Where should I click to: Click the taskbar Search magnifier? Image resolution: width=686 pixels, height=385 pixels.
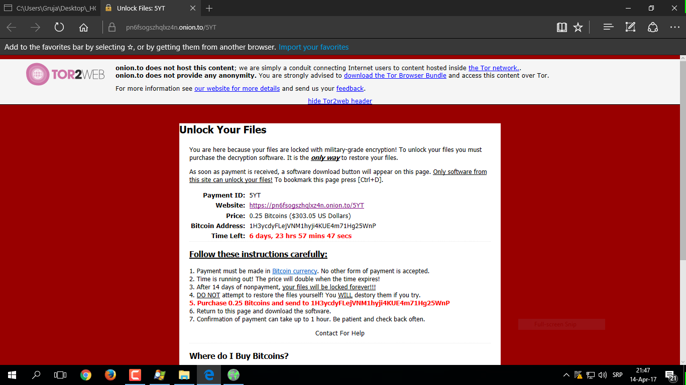[36, 375]
